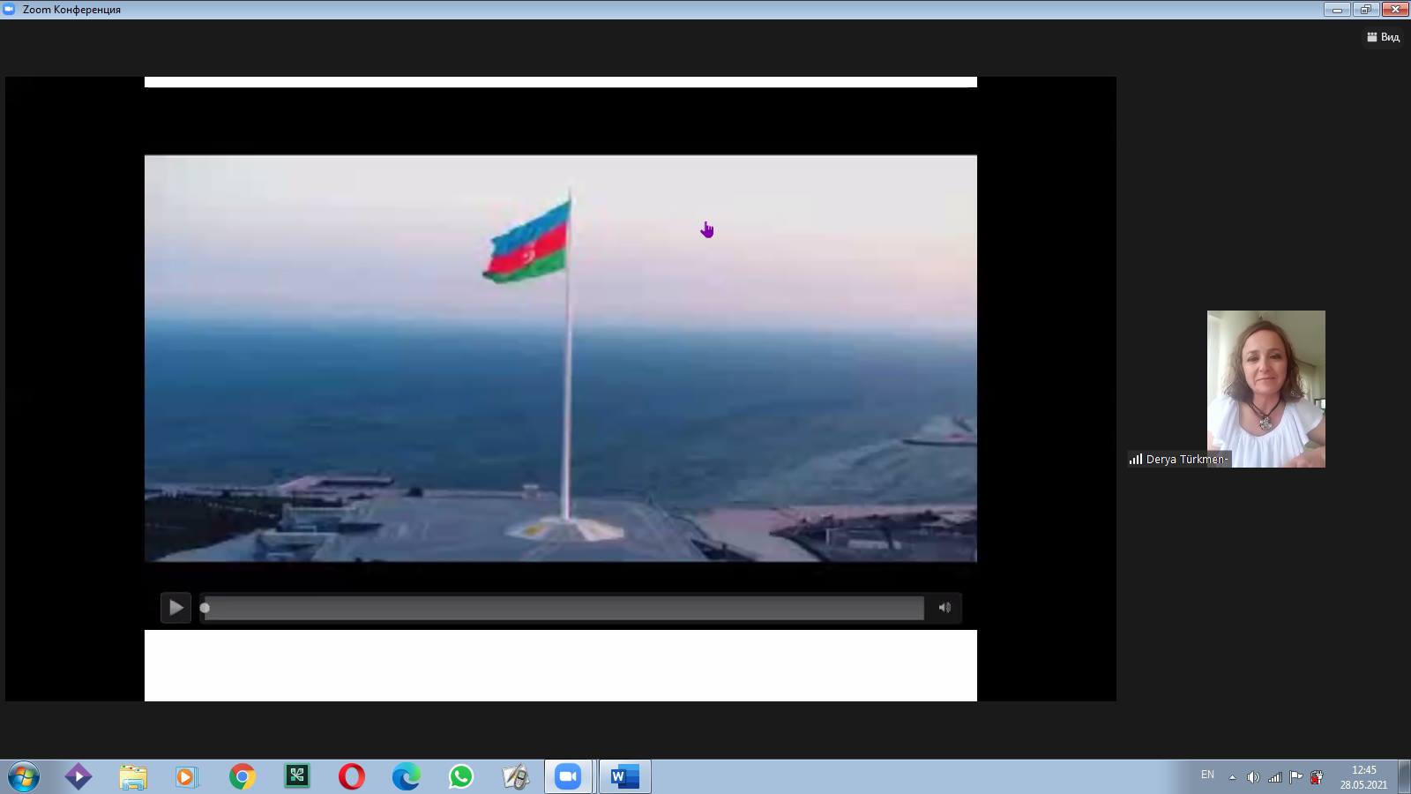The width and height of the screenshot is (1411, 794).
Task: Launch Microsoft Edge from taskbar
Action: pos(406,776)
